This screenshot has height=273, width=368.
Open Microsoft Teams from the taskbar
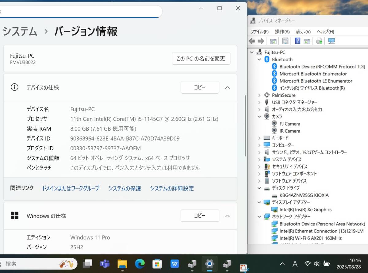(105, 263)
